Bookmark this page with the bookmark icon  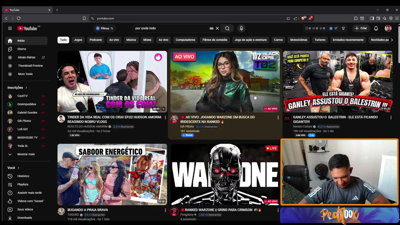[84, 18]
